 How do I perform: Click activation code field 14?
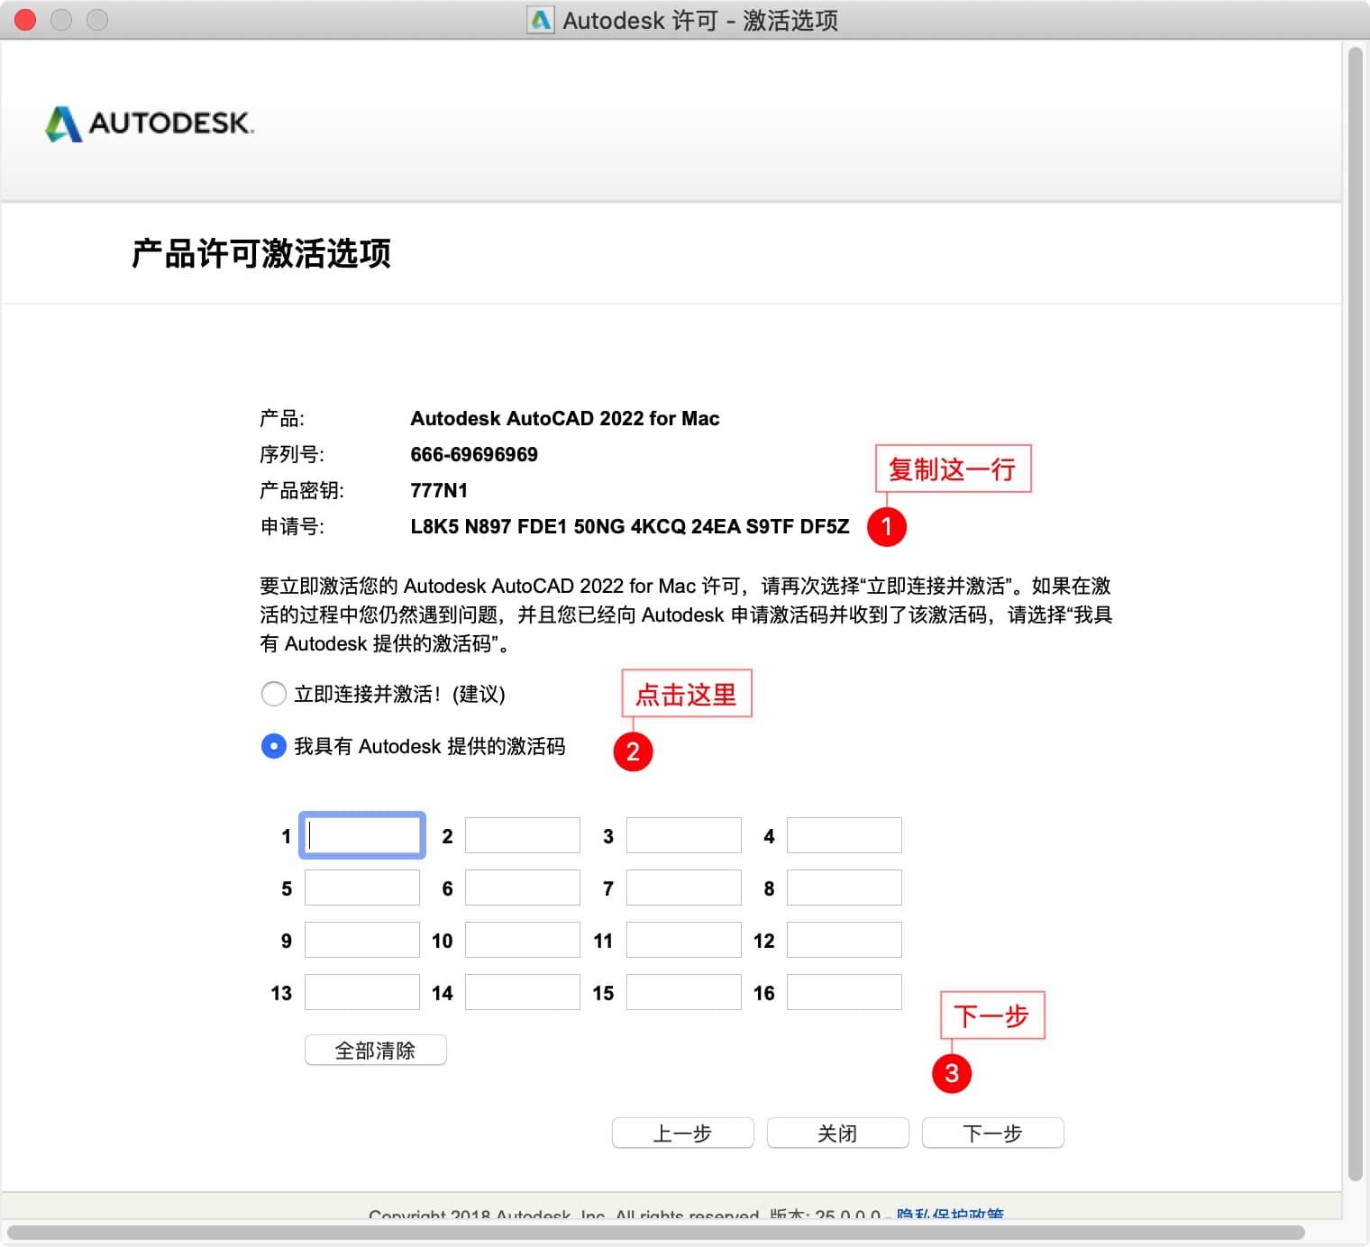pyautogui.click(x=523, y=992)
